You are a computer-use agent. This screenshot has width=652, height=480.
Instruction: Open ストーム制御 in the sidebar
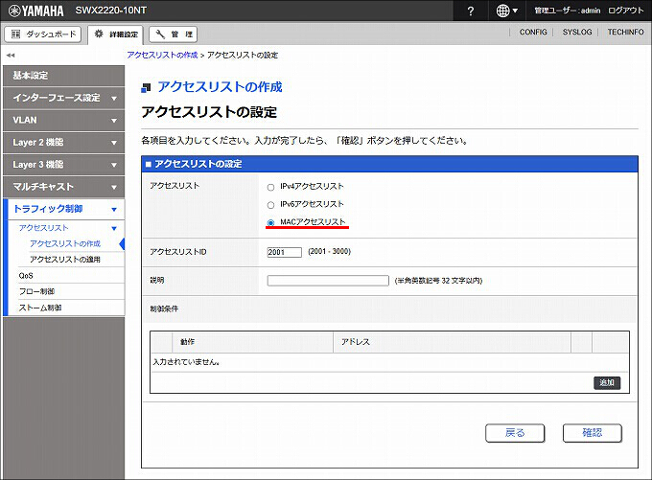[40, 308]
